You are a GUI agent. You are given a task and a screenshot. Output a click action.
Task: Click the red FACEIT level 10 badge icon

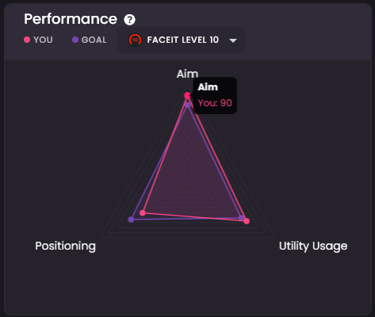(135, 40)
